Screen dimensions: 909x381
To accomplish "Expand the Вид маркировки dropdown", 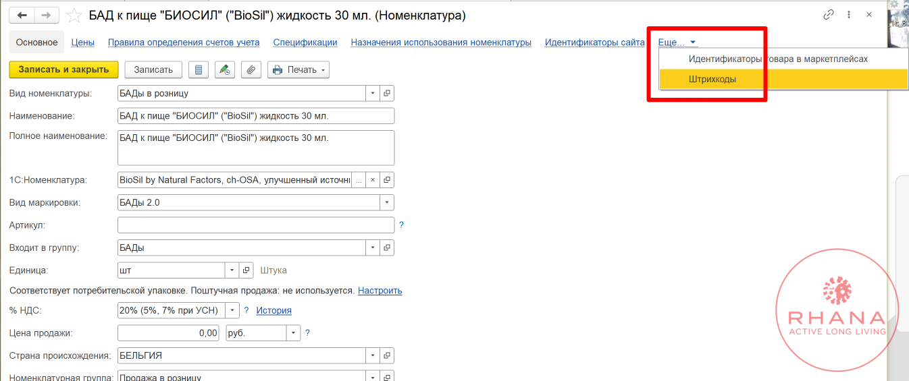I will coord(387,202).
